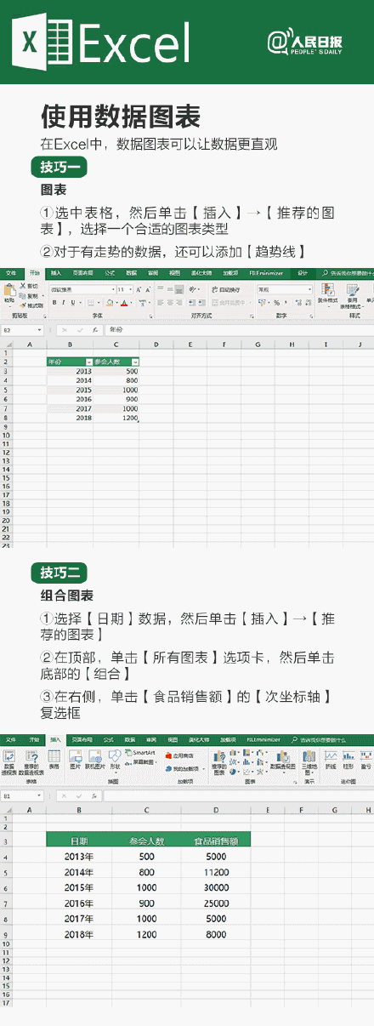The width and height of the screenshot is (374, 1026).
Task: Click the yellow fill color bucket
Action: (x=109, y=302)
